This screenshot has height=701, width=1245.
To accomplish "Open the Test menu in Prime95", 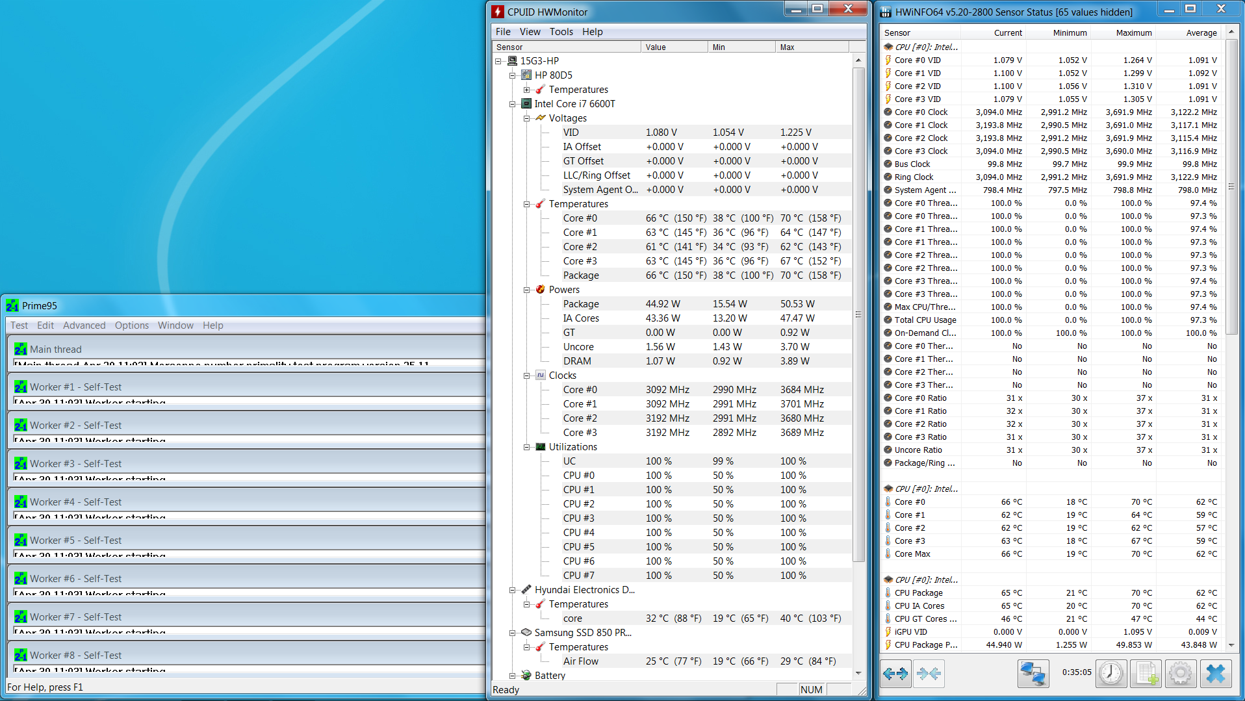I will coord(19,325).
